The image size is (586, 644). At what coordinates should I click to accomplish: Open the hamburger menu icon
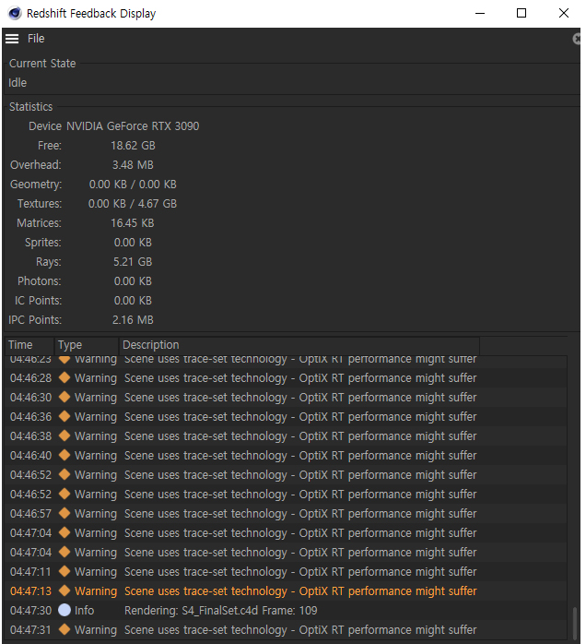tap(12, 39)
